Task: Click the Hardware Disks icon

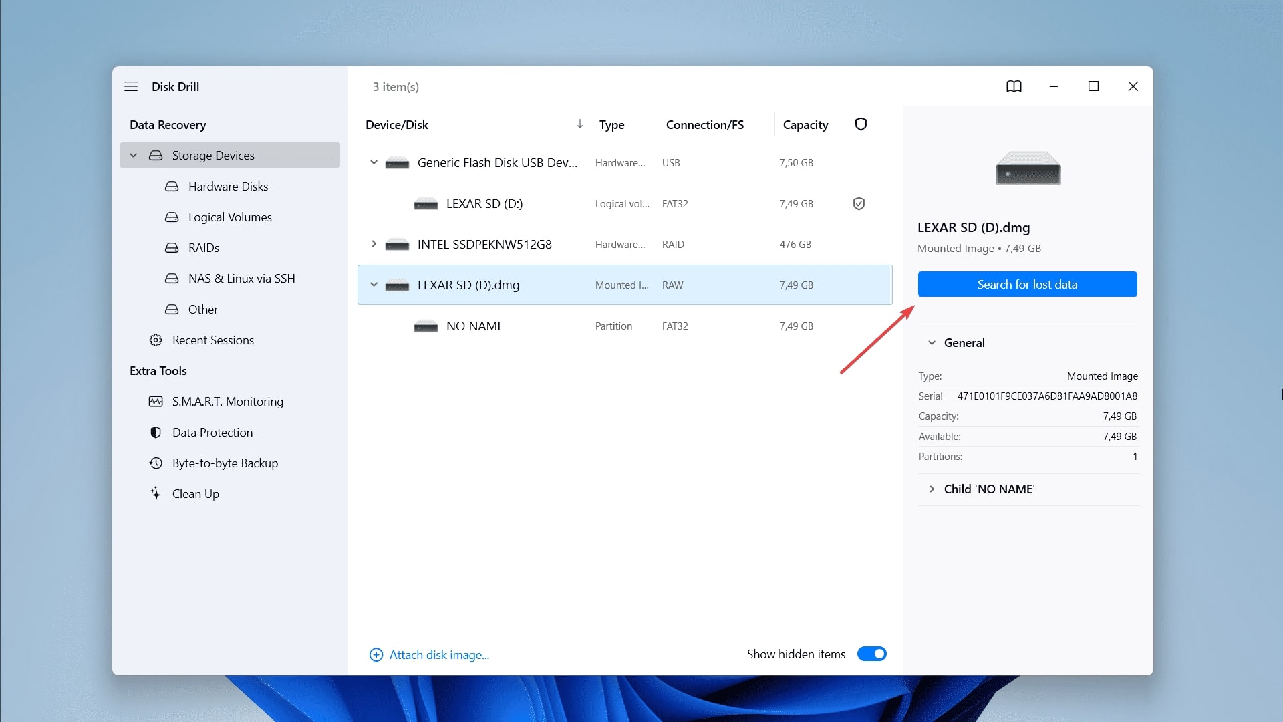Action: (171, 186)
